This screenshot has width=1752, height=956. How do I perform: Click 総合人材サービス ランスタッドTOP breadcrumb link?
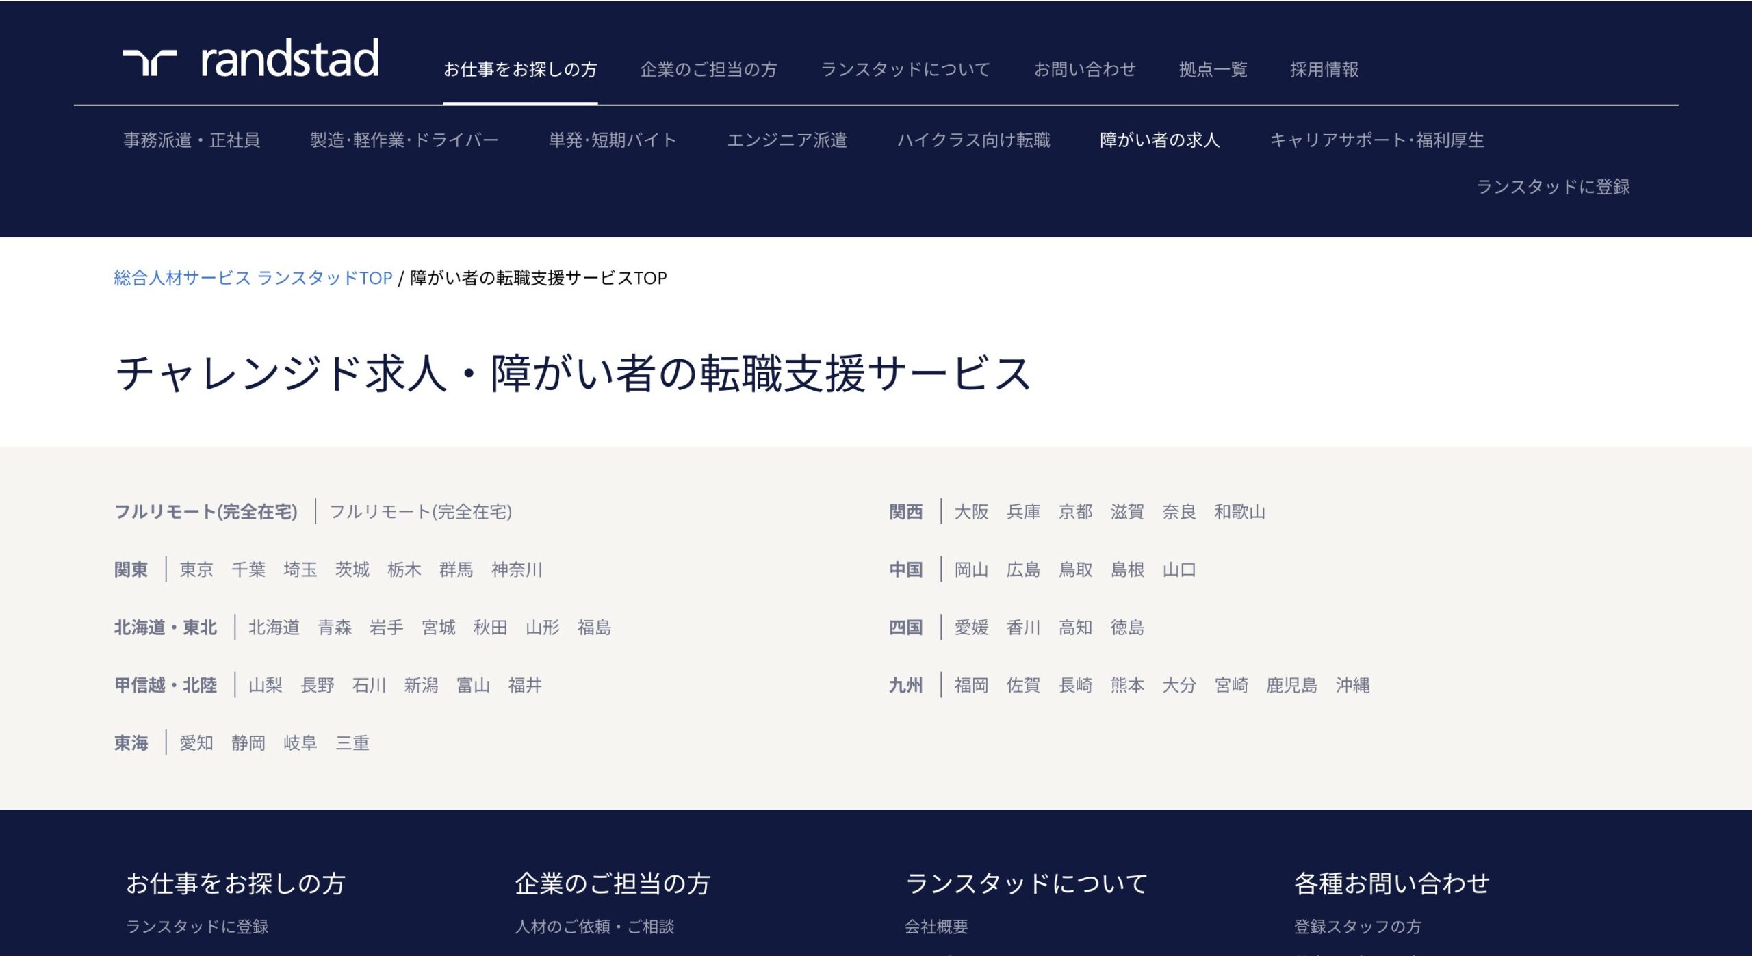pos(253,278)
